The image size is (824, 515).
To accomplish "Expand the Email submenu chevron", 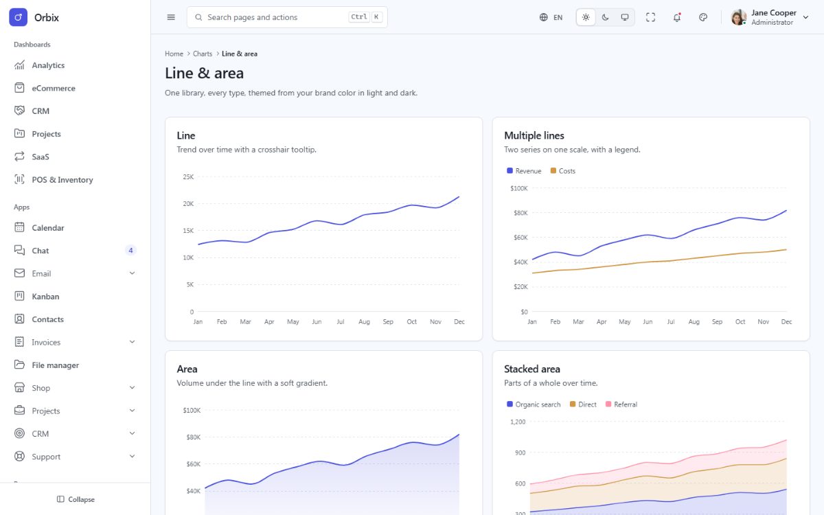I will [x=132, y=273].
